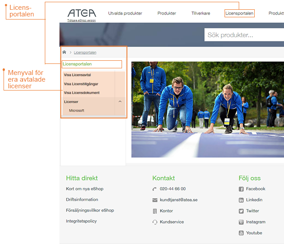
Task: Click the YouTube icon
Action: [241, 233]
